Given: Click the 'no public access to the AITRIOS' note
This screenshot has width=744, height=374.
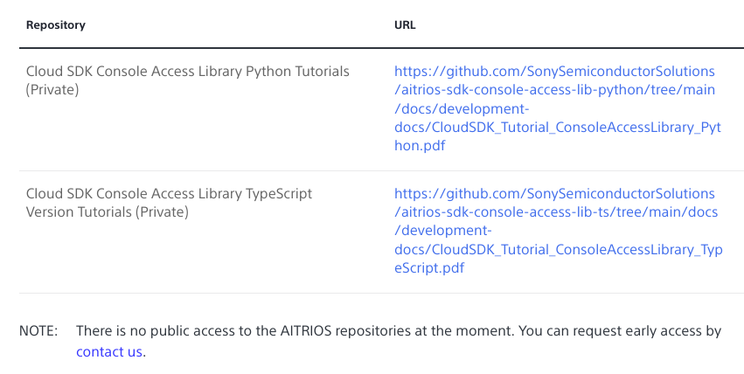Looking at the screenshot, I should coord(399,342).
